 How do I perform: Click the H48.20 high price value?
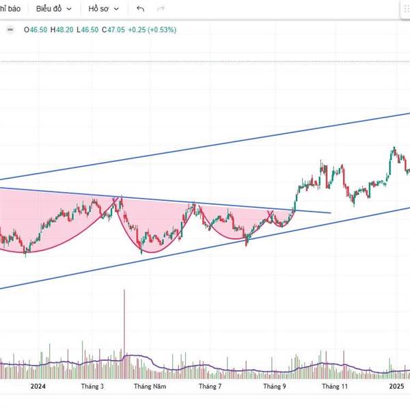pos(61,30)
